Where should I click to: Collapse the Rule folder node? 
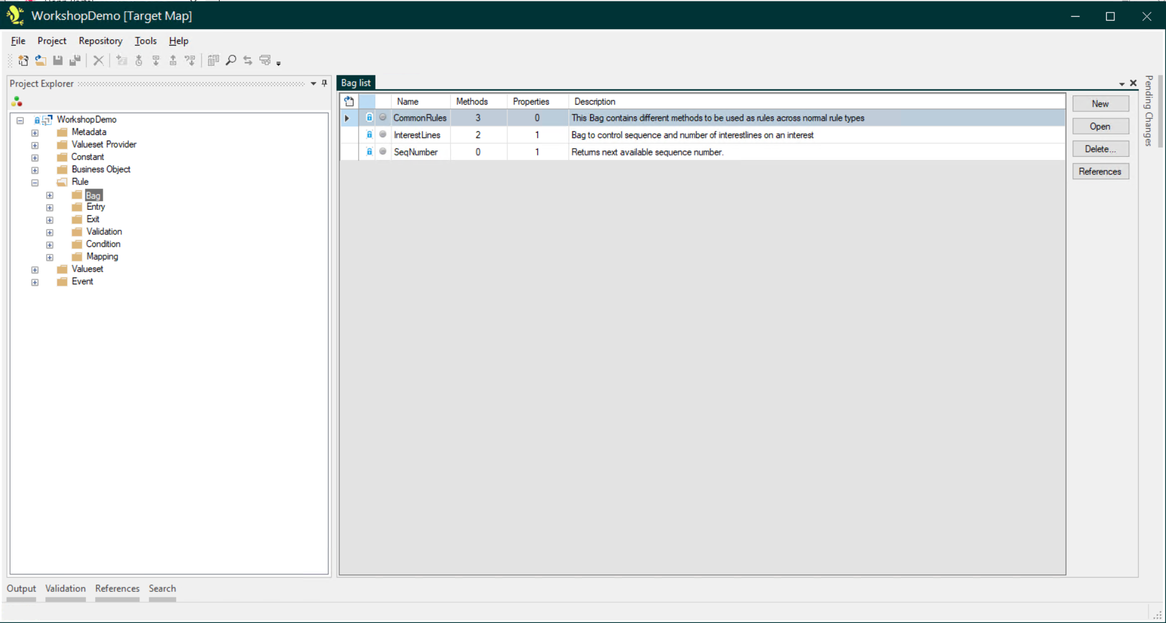coord(35,182)
